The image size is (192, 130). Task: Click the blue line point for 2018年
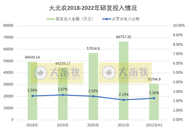point(33,96)
